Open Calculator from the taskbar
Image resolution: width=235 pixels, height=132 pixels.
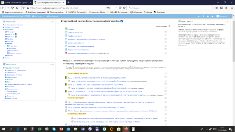coord(133,129)
